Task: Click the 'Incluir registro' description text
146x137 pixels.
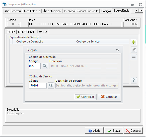Action: click(15, 113)
